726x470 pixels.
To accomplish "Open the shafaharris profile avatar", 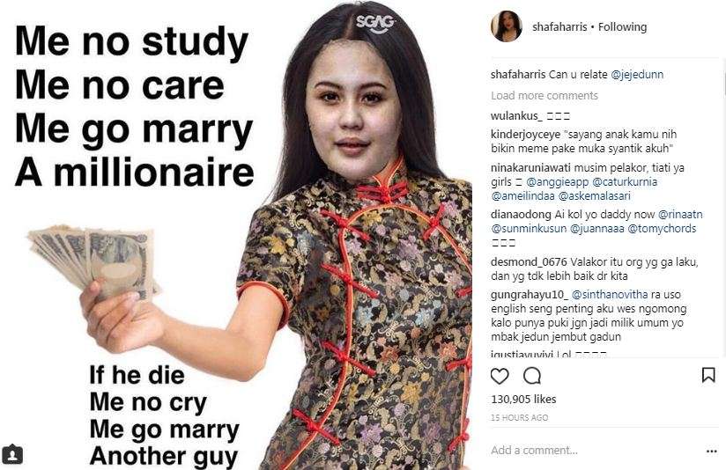I will pos(506,26).
